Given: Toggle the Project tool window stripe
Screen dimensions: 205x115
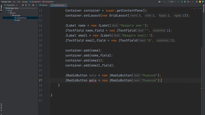Looking at the screenshot, I should (1, 8).
